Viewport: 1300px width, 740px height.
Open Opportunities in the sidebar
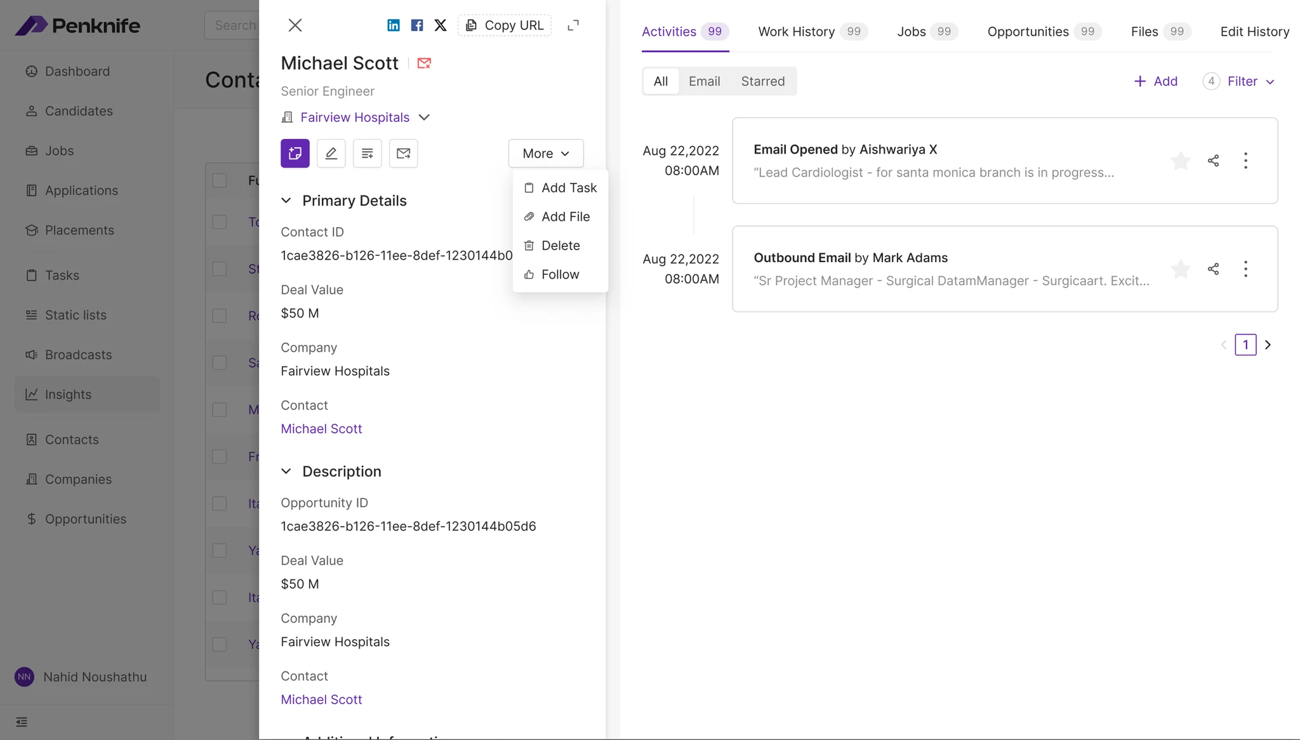tap(87, 519)
